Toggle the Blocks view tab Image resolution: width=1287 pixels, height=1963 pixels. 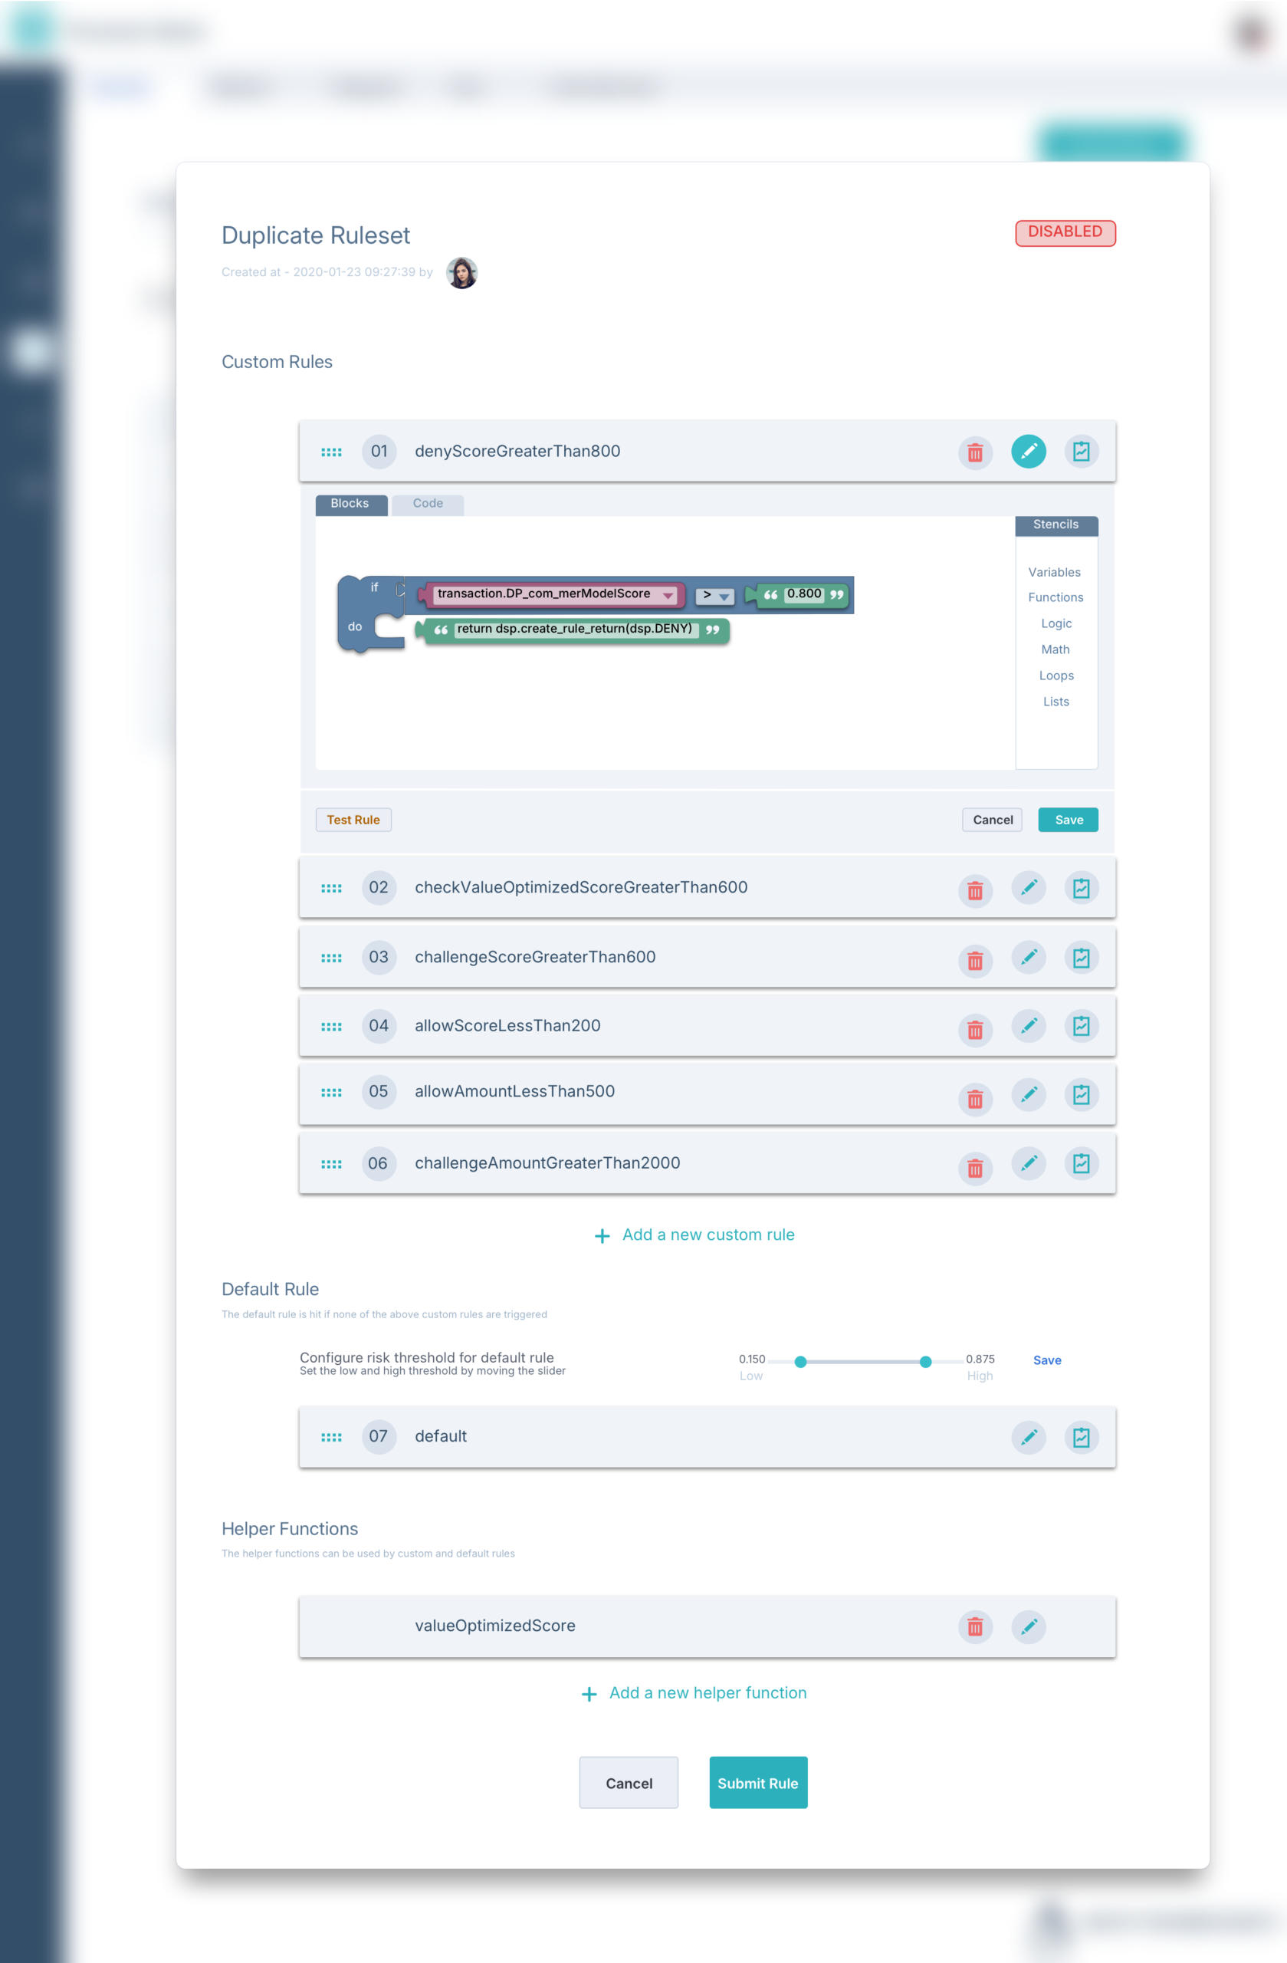coord(350,503)
